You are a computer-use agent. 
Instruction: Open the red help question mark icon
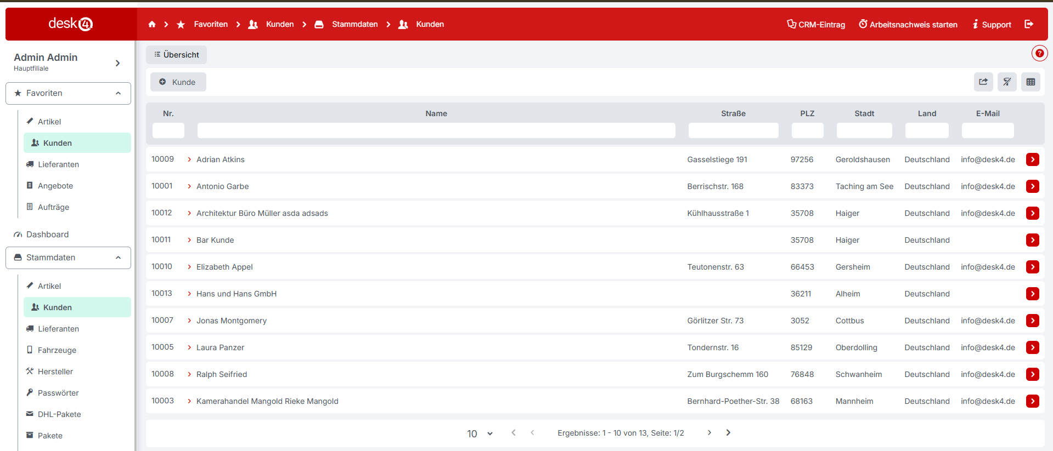click(1039, 53)
